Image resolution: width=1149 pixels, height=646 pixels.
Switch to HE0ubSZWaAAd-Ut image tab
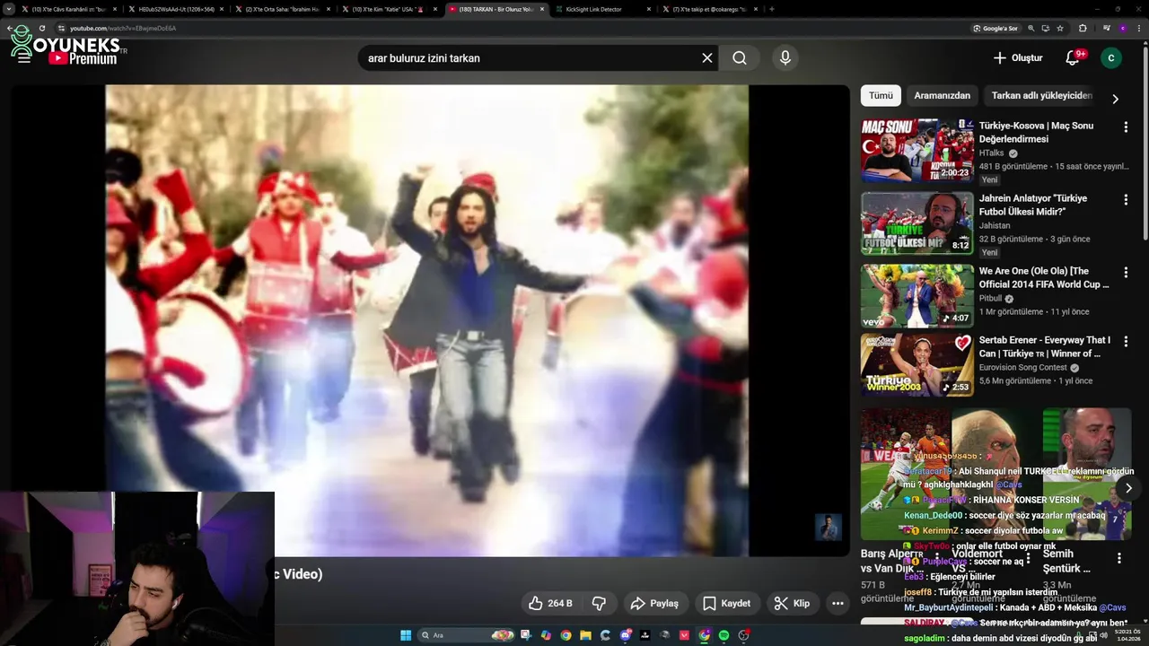coord(176,9)
